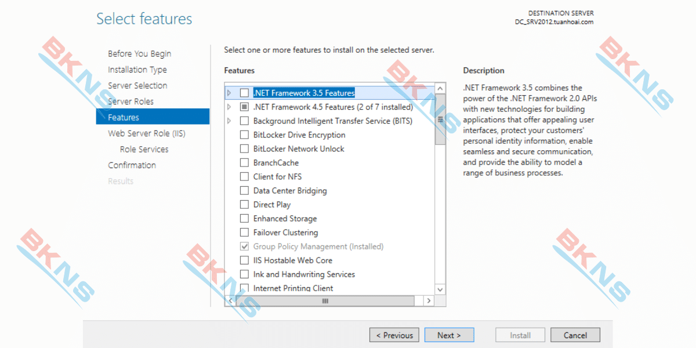Click the Next button
Viewport: 696px width, 348px height.
tap(449, 335)
